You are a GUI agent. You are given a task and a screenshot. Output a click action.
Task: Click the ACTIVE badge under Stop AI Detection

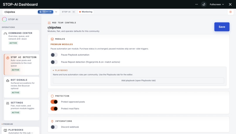tap(16, 70)
